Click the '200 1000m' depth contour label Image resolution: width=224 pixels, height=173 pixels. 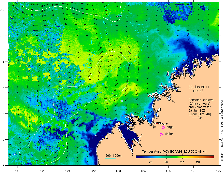tap(114, 156)
